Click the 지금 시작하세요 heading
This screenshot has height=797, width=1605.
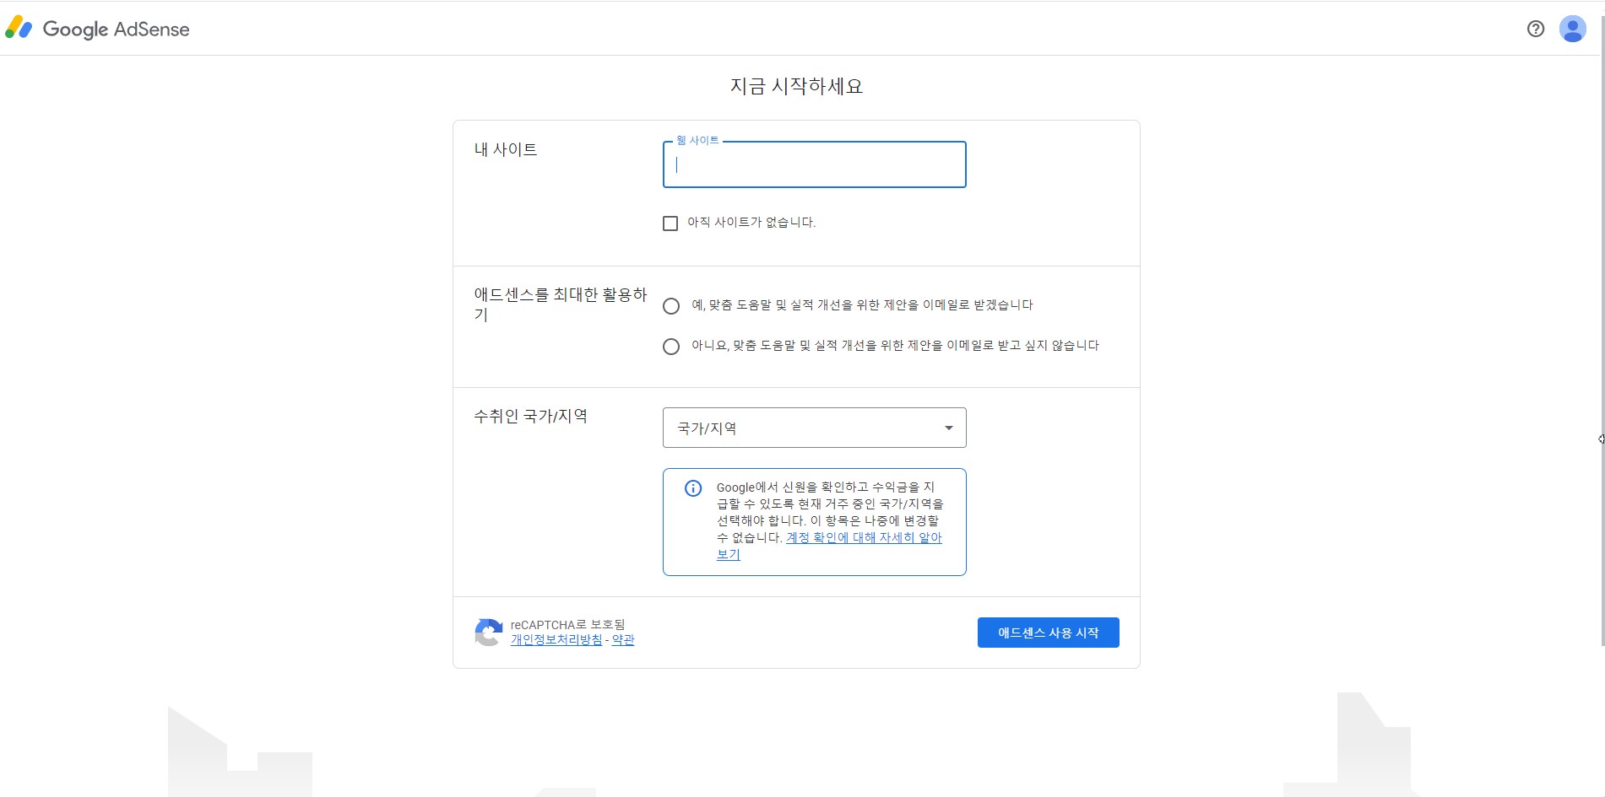796,86
